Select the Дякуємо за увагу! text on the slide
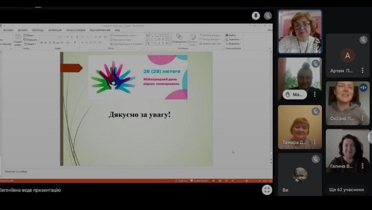Viewport: 372px width, 210px height. (x=140, y=115)
